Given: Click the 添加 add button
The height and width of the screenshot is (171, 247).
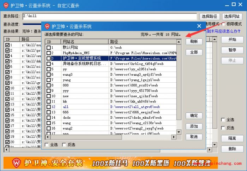Looking at the screenshot, I should pos(194,126).
